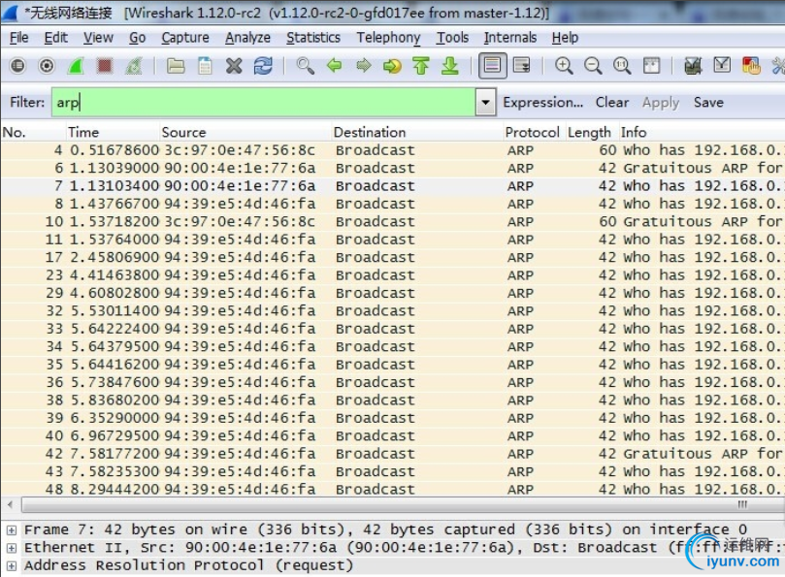Go back in packet history
The height and width of the screenshot is (577, 785).
[334, 66]
